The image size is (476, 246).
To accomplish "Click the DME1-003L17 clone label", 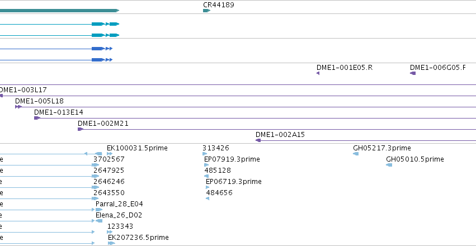I will (x=23, y=90).
